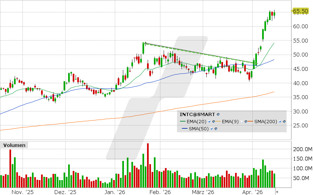Click the green EMA(20) line color sample
Viewport: 313px width, 195px height.
point(183,122)
